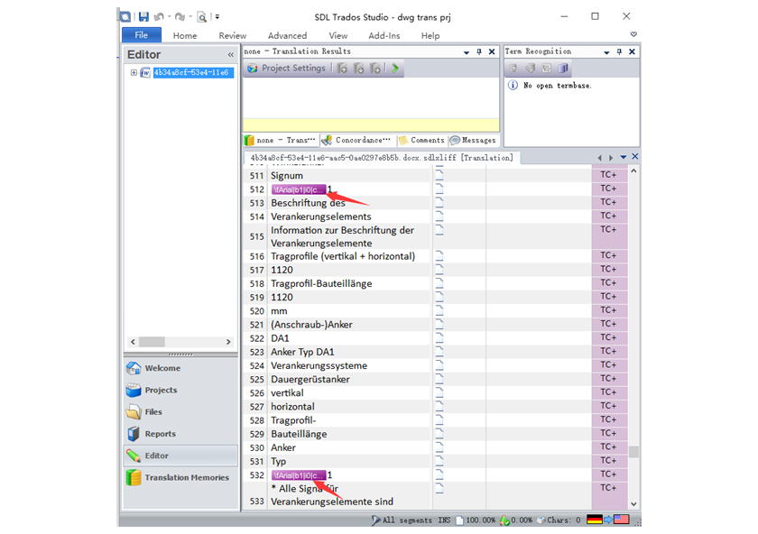Activate the green apply translation arrow icon
758x534 pixels.
[394, 68]
